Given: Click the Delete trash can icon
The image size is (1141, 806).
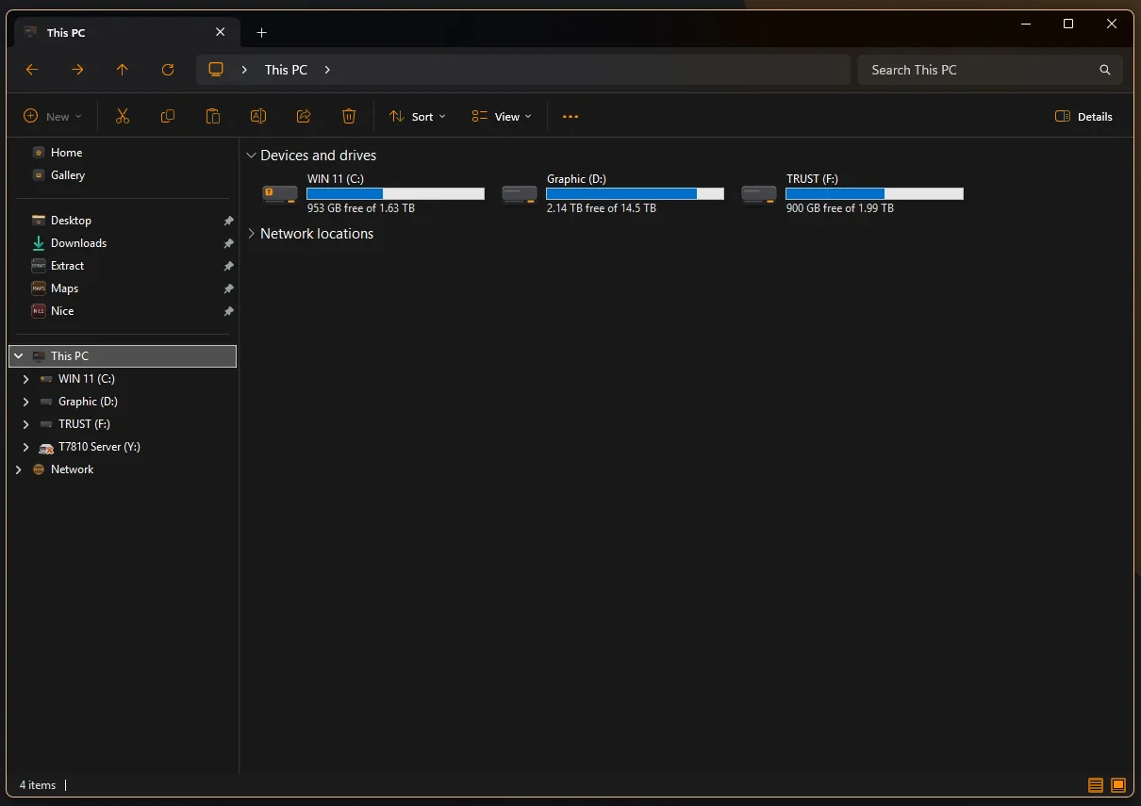Looking at the screenshot, I should click(x=349, y=116).
